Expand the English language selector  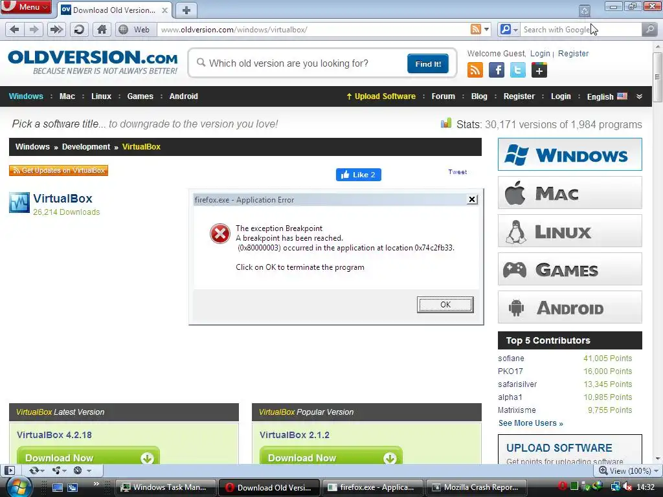pos(607,96)
